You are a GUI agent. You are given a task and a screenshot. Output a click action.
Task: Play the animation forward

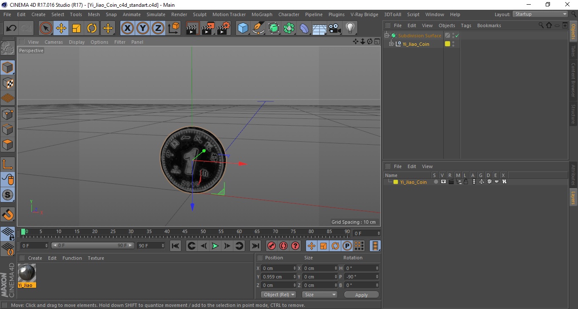[x=215, y=246]
